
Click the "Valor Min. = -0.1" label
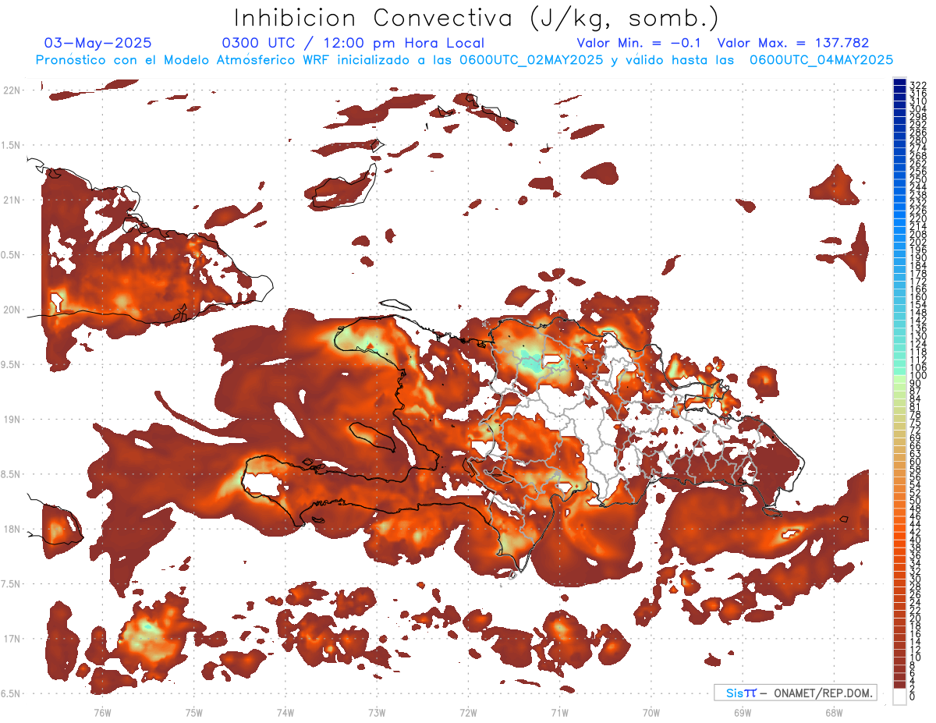tap(640, 43)
